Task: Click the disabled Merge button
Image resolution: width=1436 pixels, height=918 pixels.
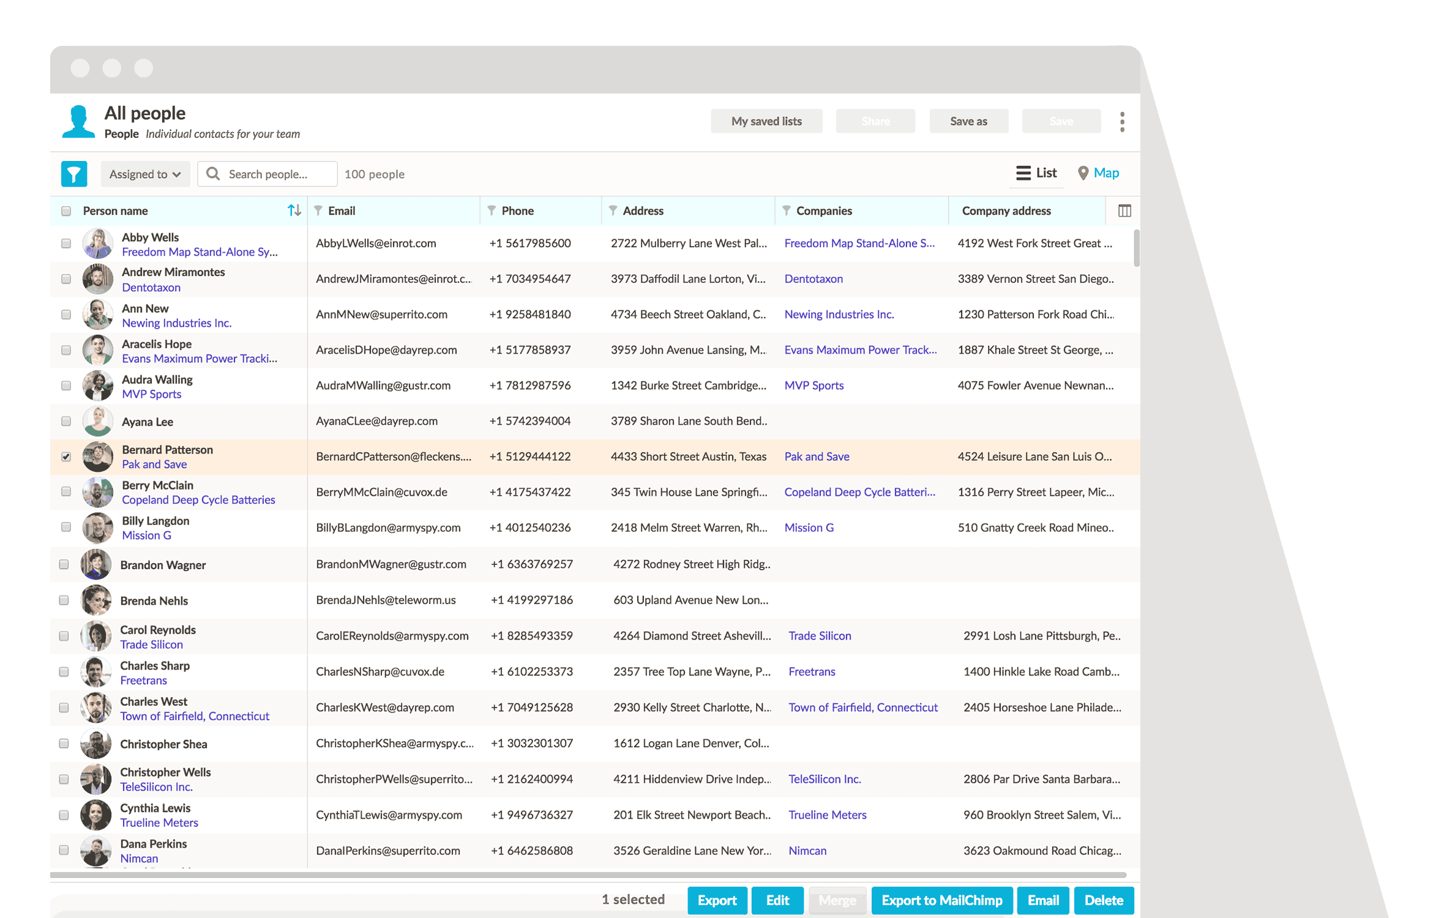Action: [837, 900]
